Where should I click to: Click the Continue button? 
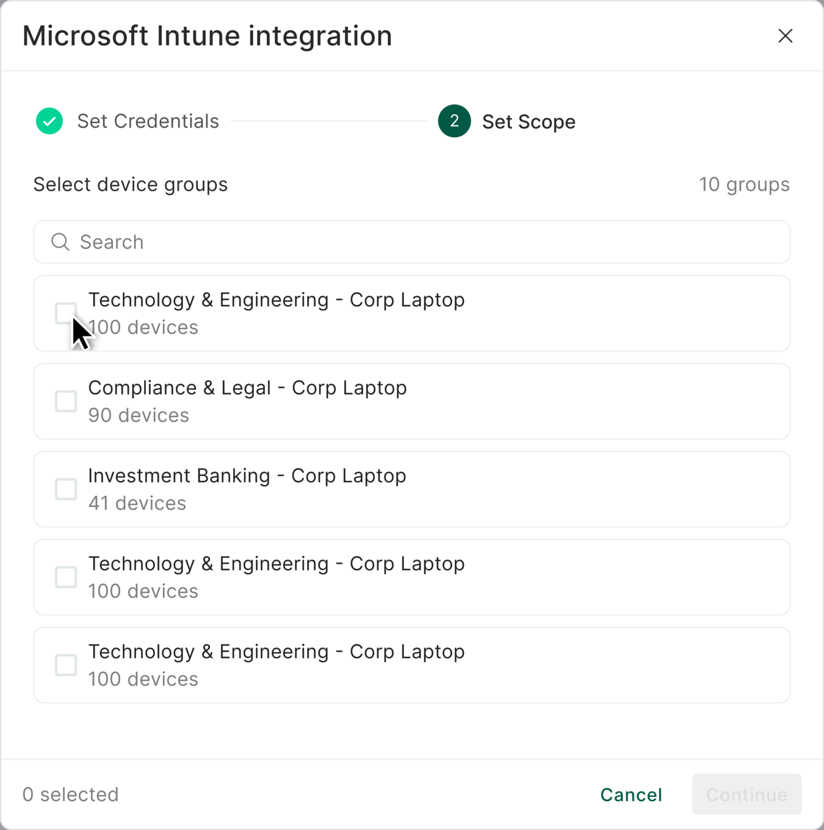coord(747,795)
